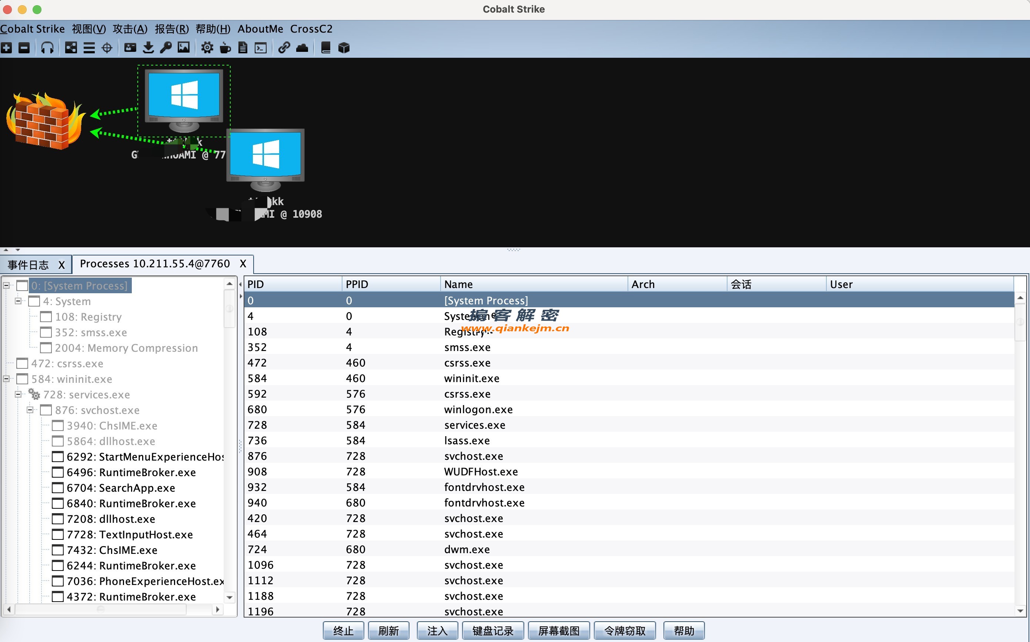Open Screenshots picture toolbar icon
The height and width of the screenshot is (642, 1030).
183,47
